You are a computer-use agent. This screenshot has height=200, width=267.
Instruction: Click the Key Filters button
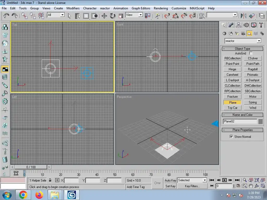pos(192,186)
